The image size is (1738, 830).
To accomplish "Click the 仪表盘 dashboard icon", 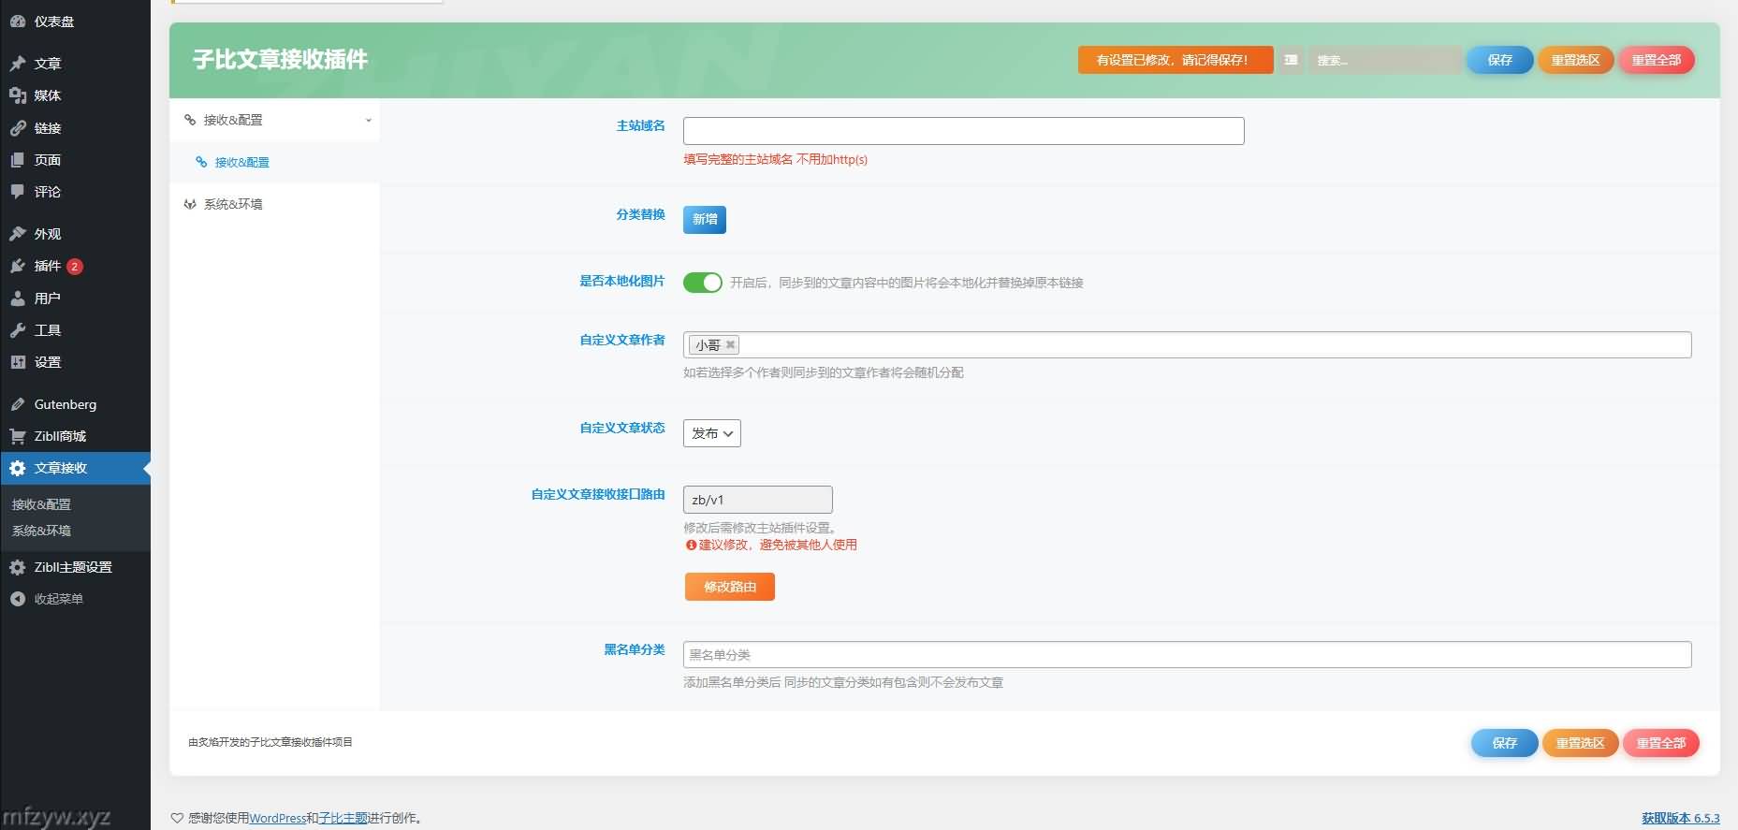I will click(x=18, y=21).
